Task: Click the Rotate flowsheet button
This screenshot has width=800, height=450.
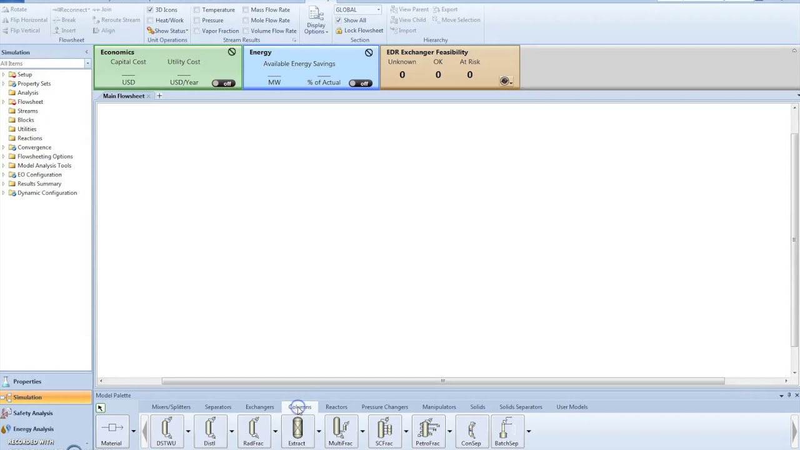Action: (x=14, y=10)
